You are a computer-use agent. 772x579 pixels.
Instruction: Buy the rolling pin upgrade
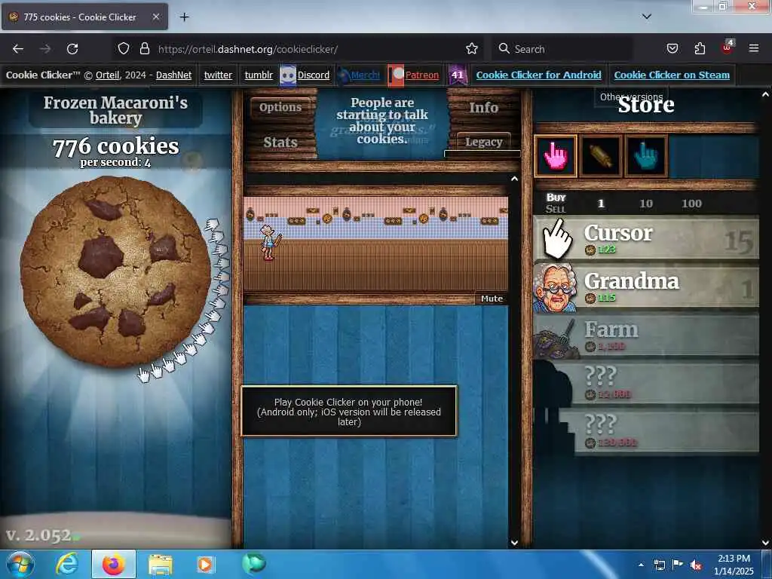pyautogui.click(x=601, y=156)
